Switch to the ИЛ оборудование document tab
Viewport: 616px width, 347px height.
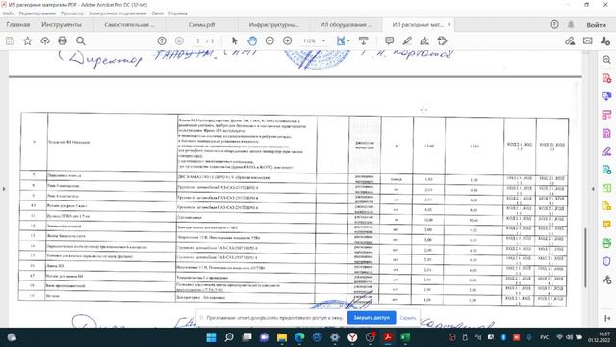[346, 24]
